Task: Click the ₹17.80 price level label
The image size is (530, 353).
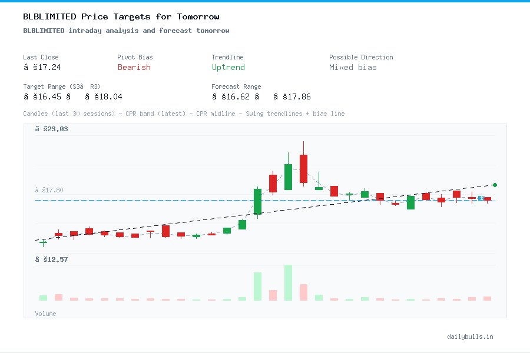Action: pyautogui.click(x=46, y=190)
